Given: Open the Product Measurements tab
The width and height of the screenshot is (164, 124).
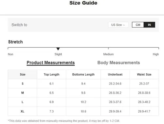Looking at the screenshot, I should tap(51, 63).
